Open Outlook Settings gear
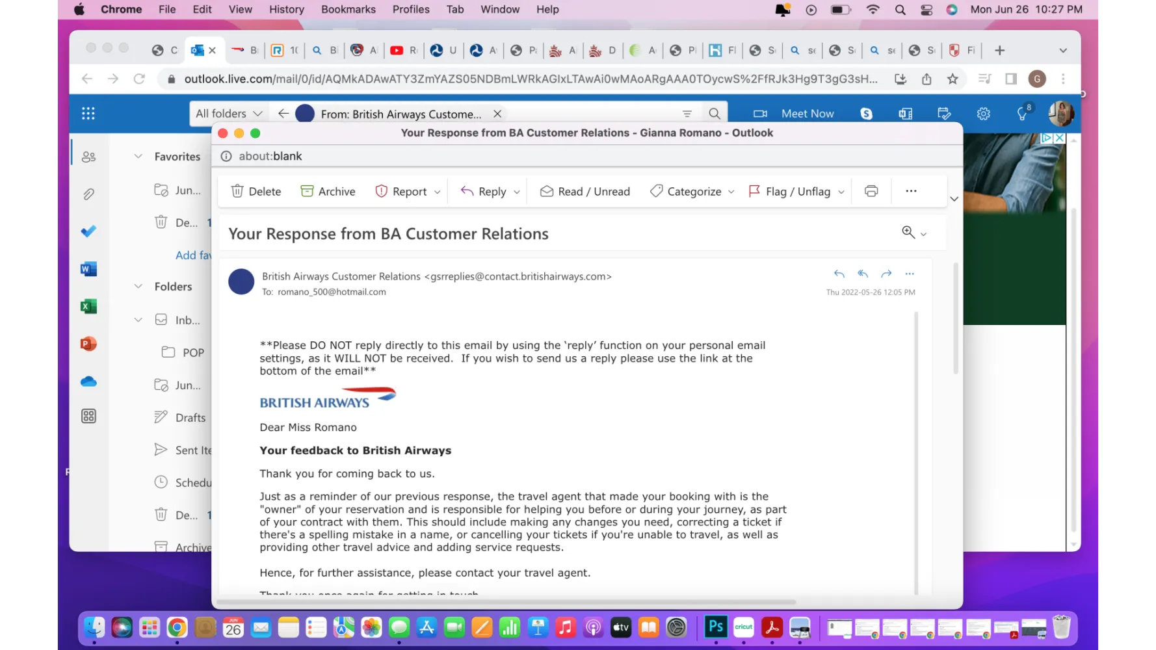Image resolution: width=1156 pixels, height=650 pixels. coord(983,114)
